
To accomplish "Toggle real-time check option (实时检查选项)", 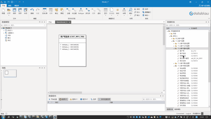I will [105, 99].
